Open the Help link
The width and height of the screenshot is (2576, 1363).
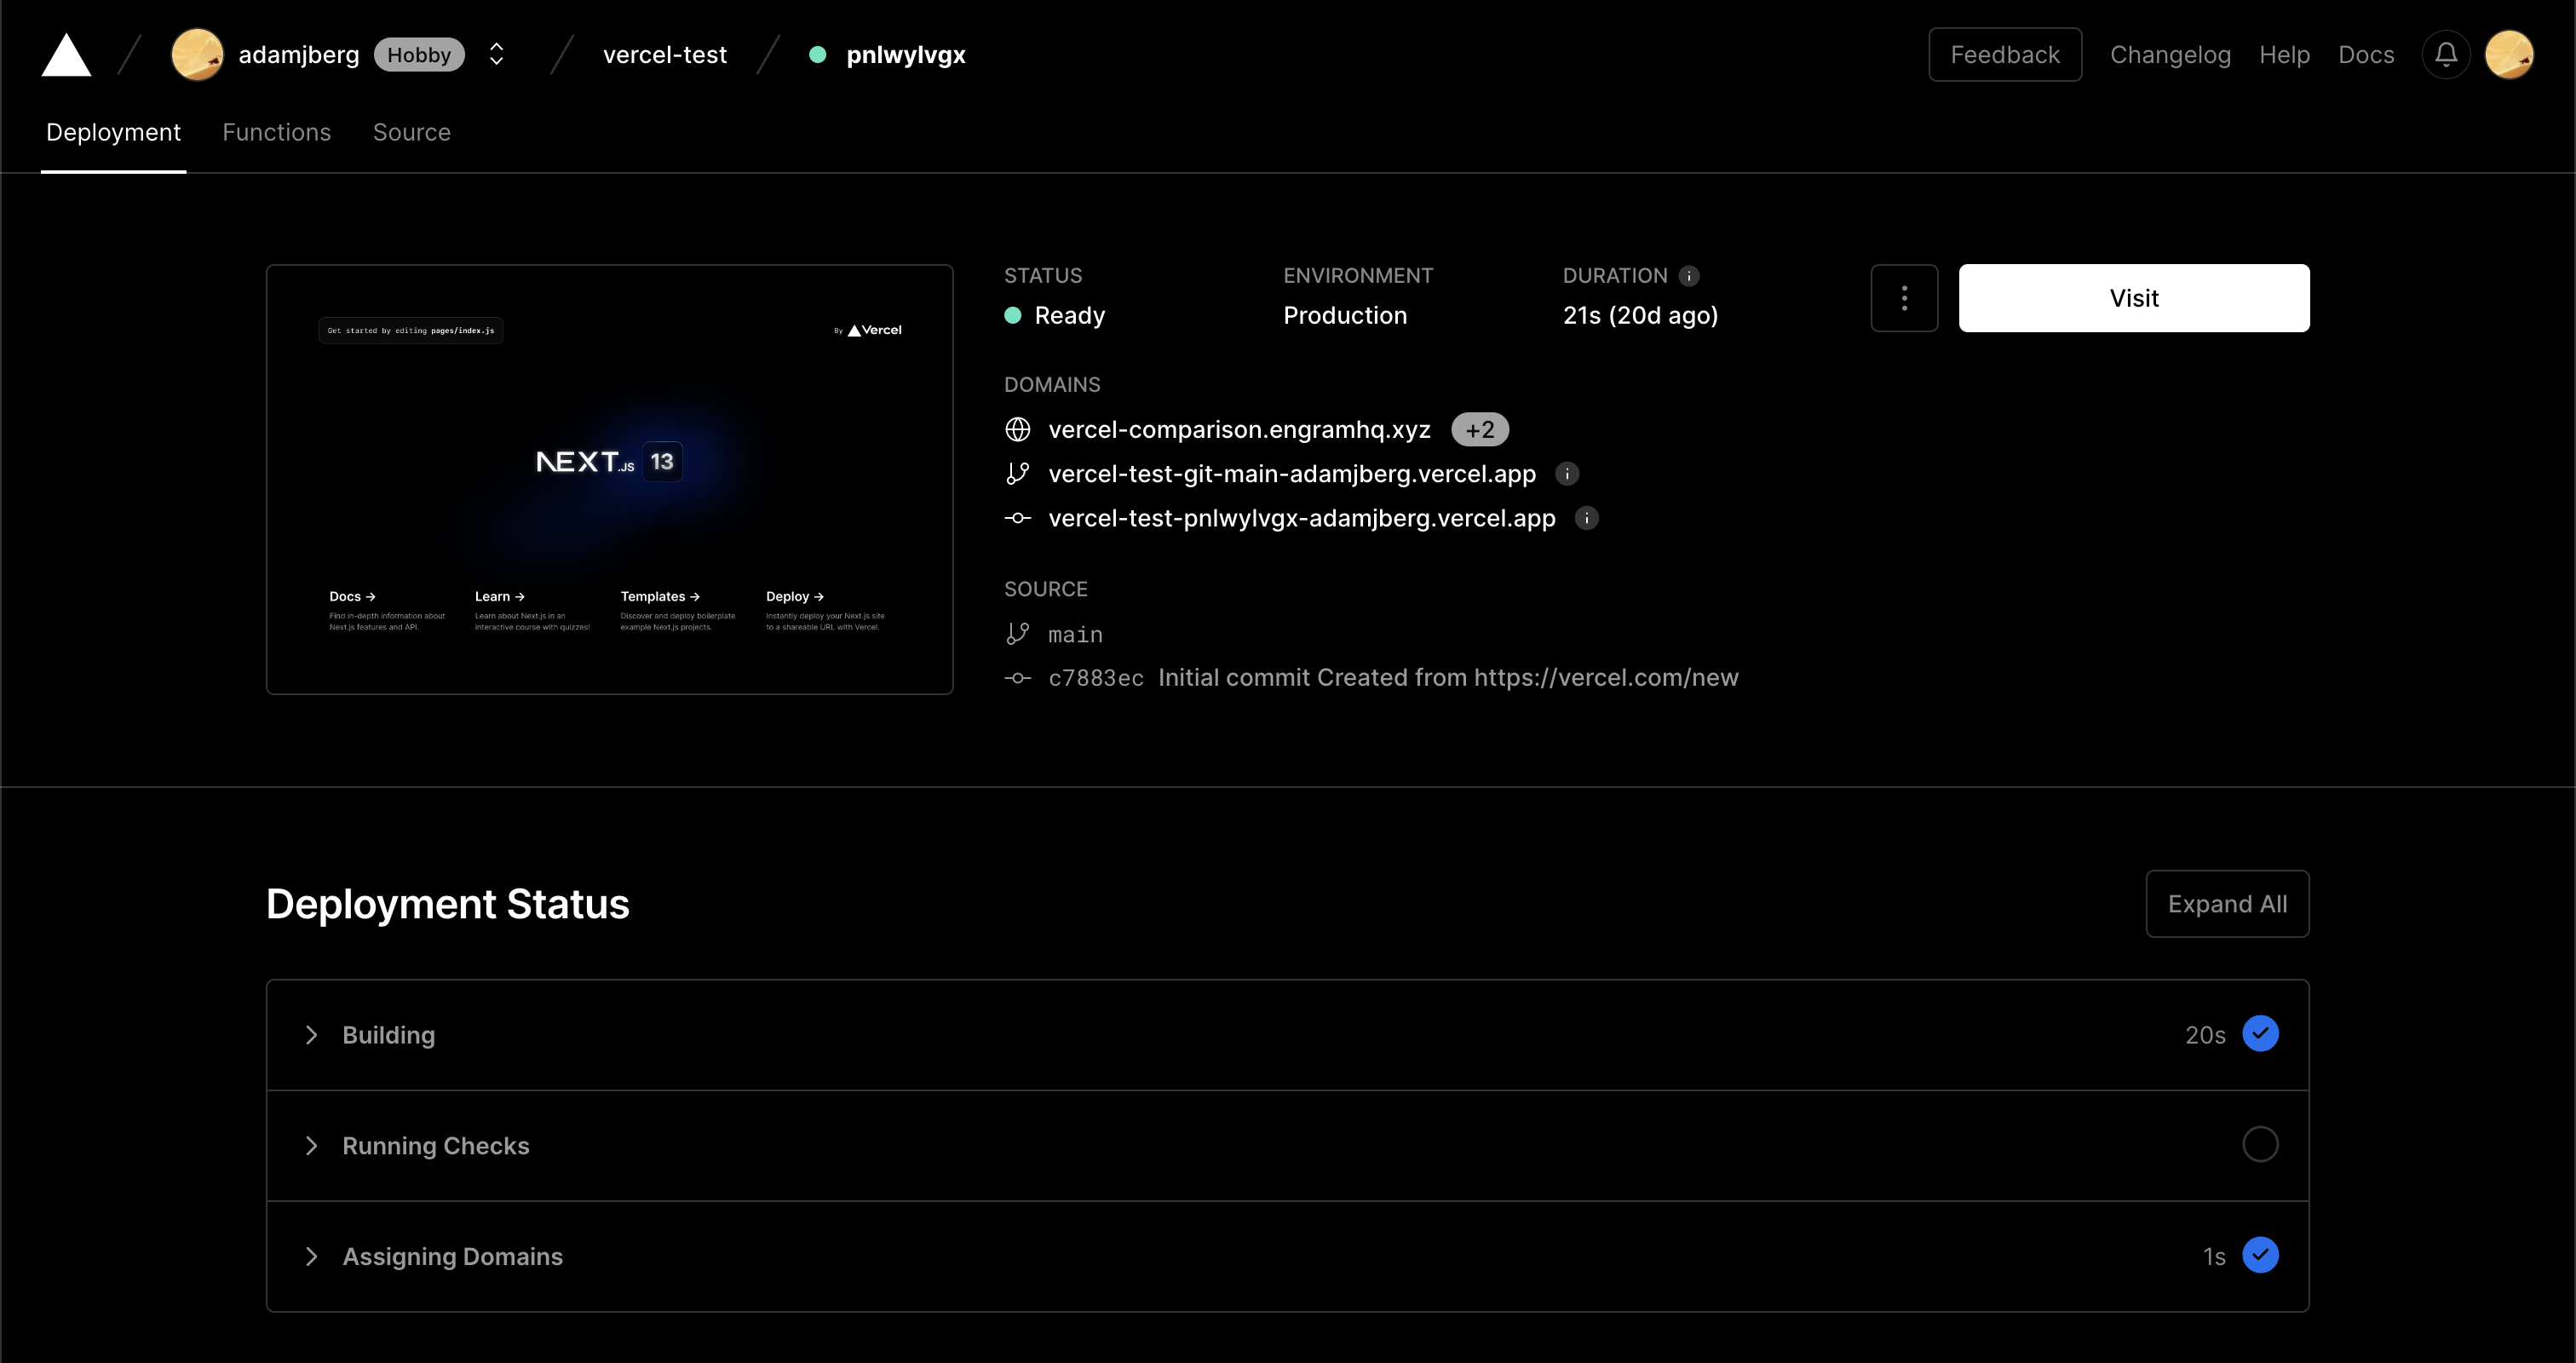pos(2284,54)
